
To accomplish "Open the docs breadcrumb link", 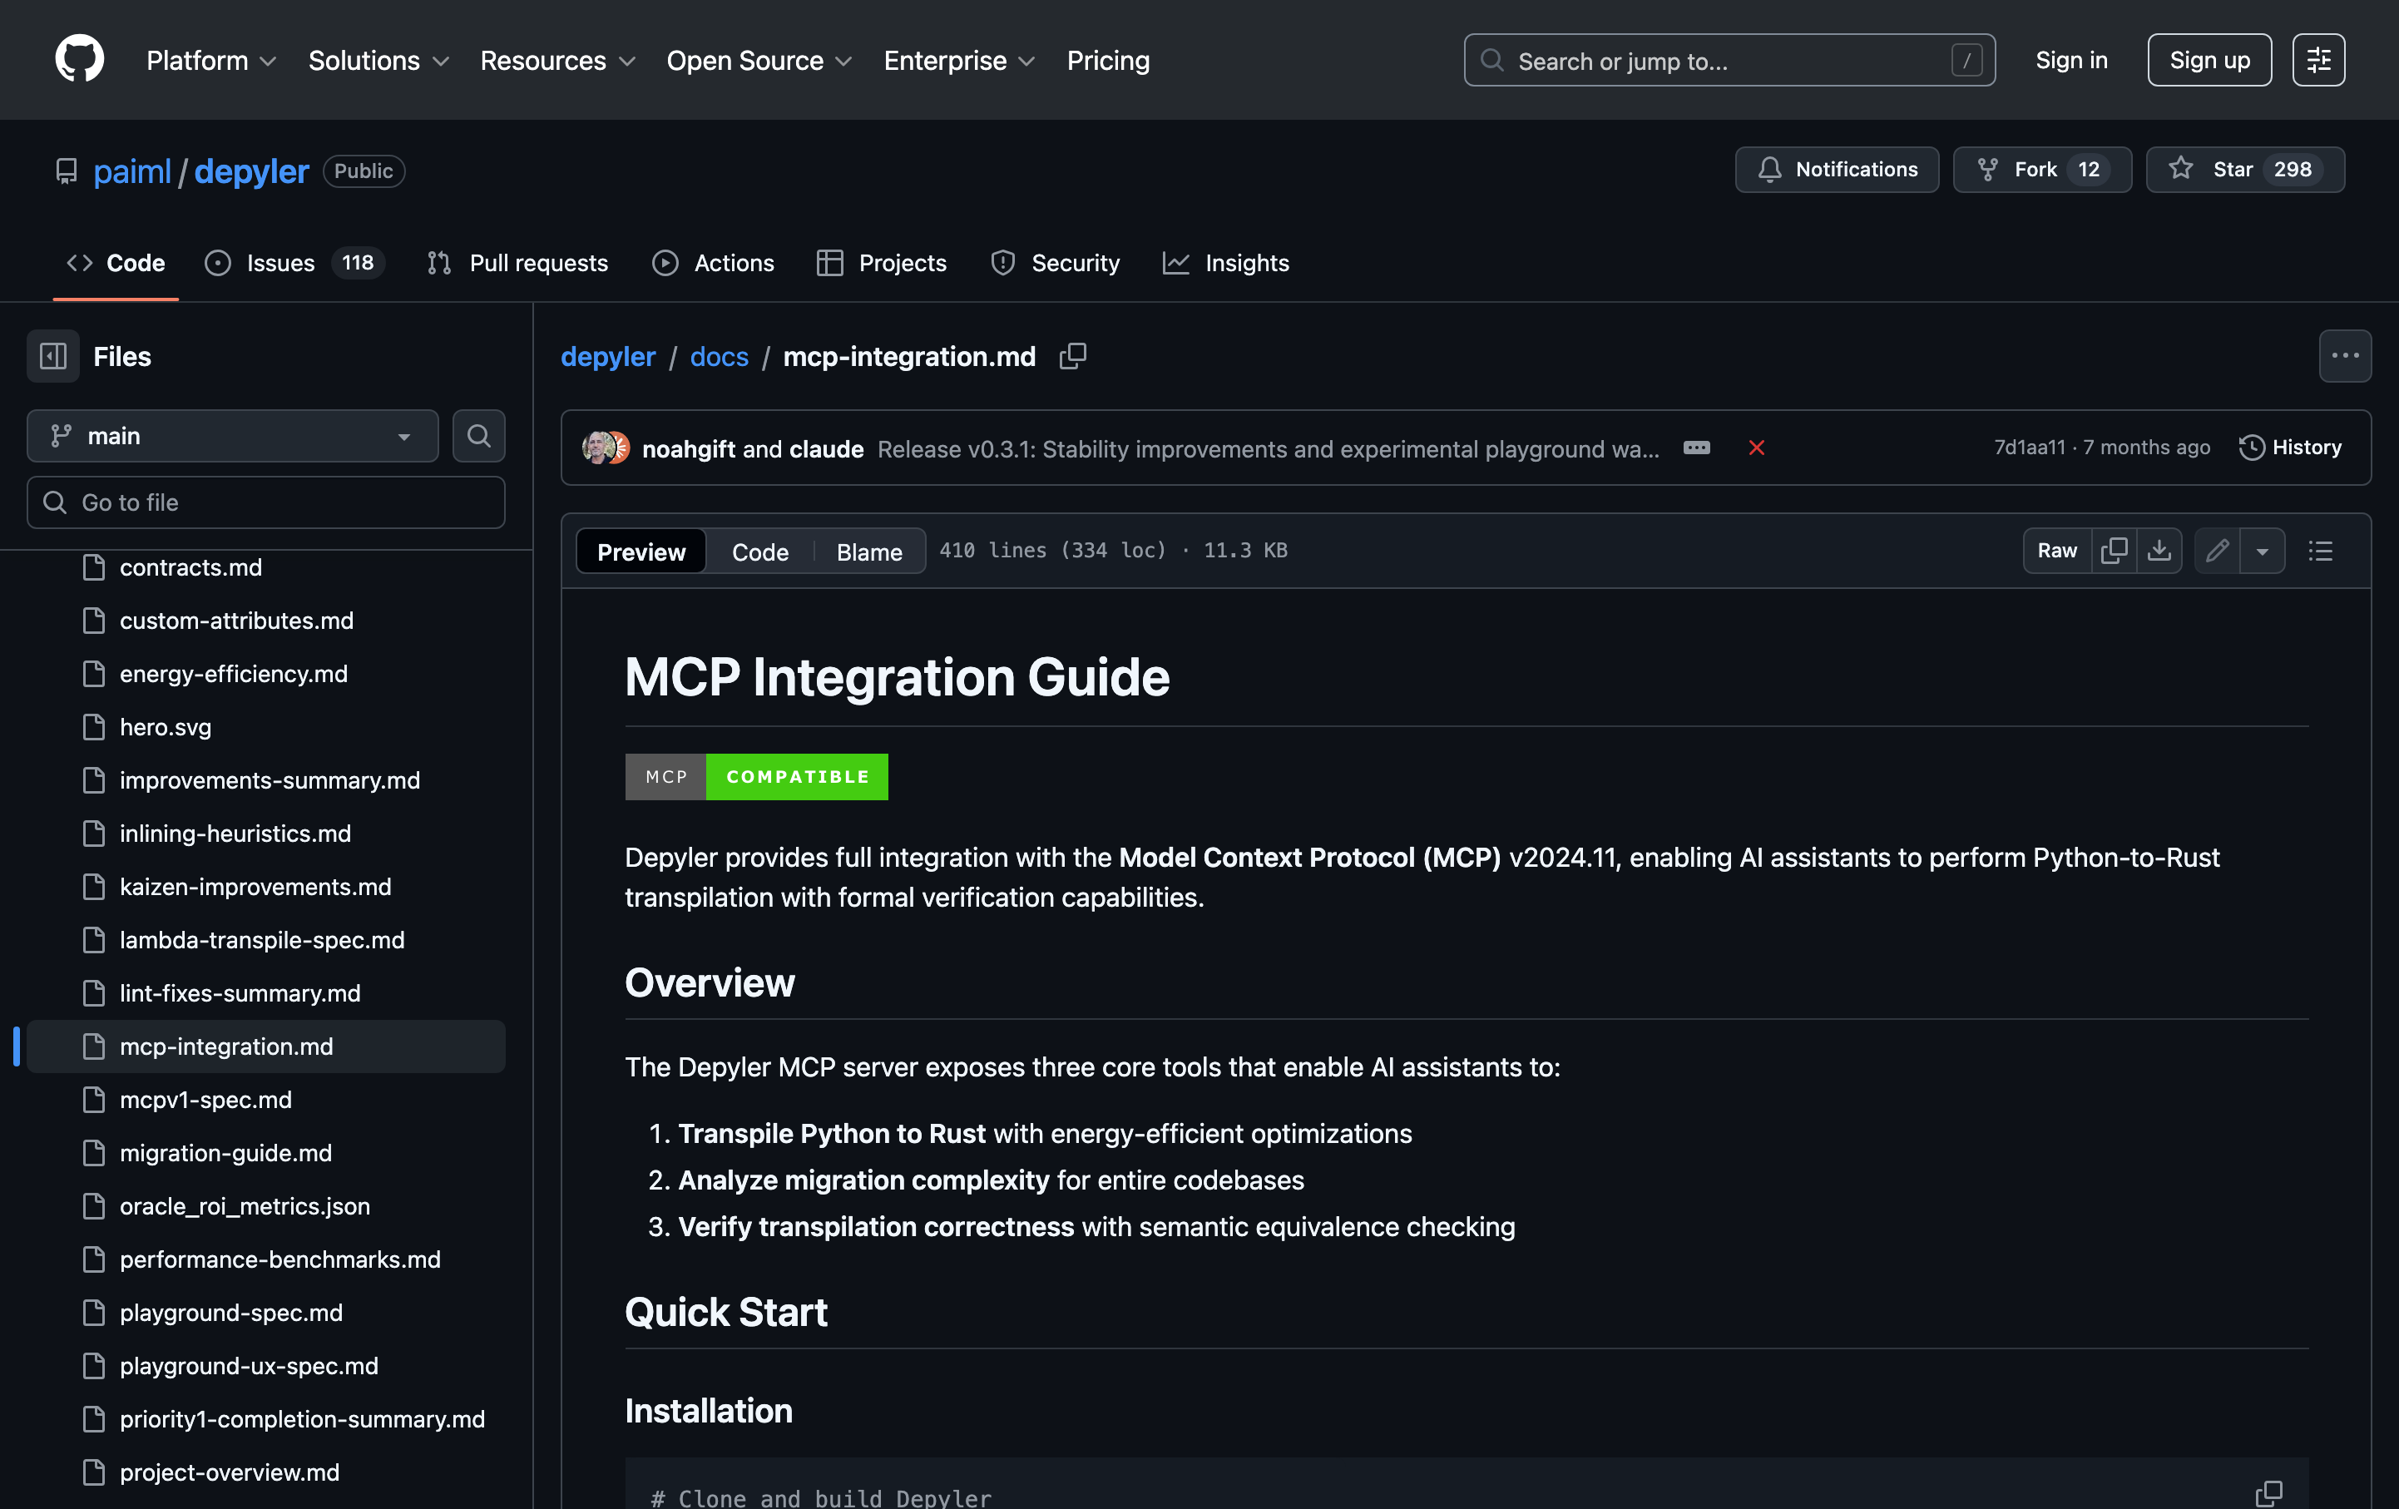I will click(719, 357).
